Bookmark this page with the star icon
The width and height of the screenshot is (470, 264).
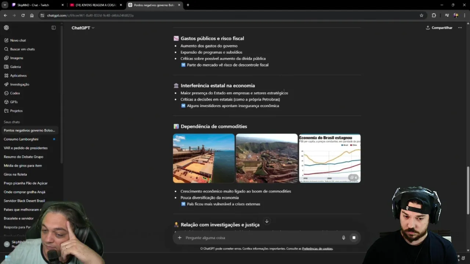tap(422, 15)
